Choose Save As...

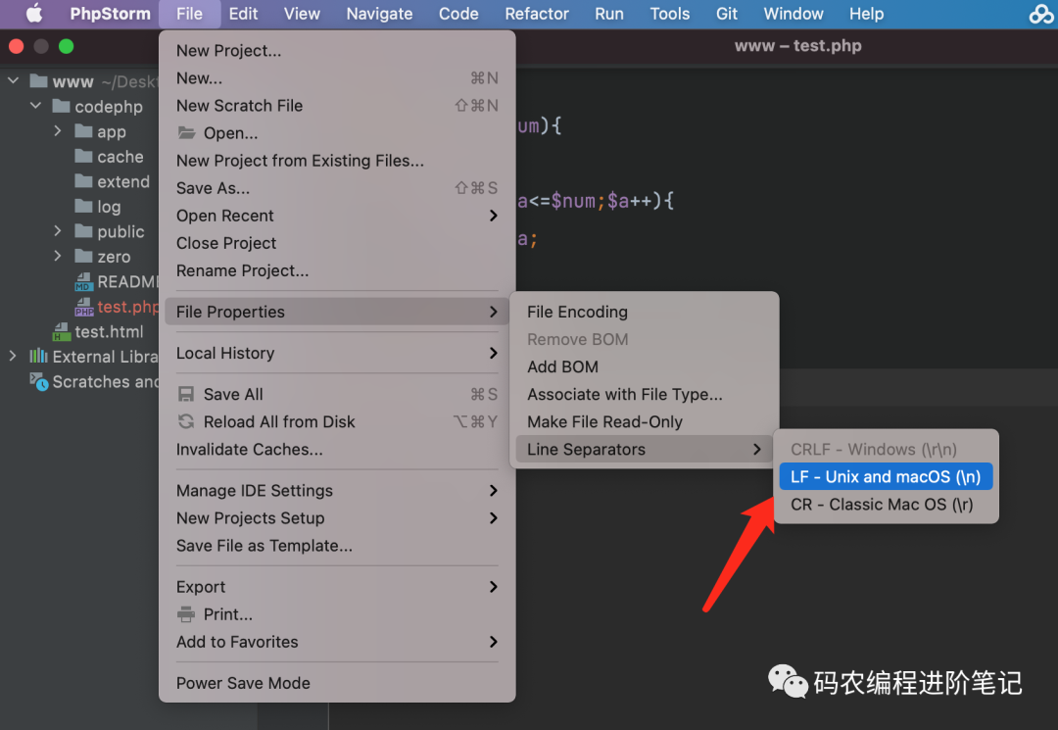coord(337,188)
